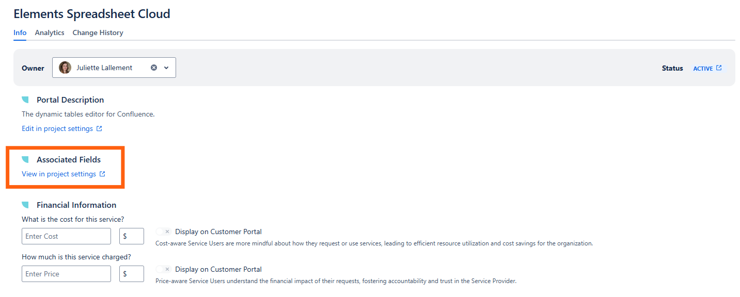Click external icon beside View in project settings
740x297 pixels.
102,174
